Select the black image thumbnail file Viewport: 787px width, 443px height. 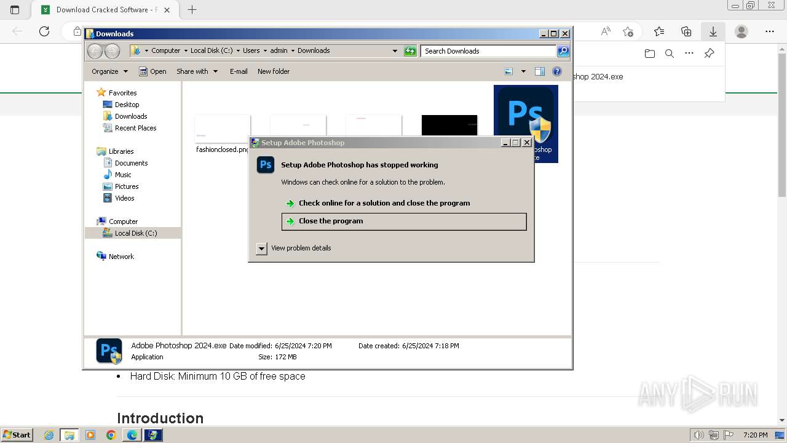tap(449, 126)
